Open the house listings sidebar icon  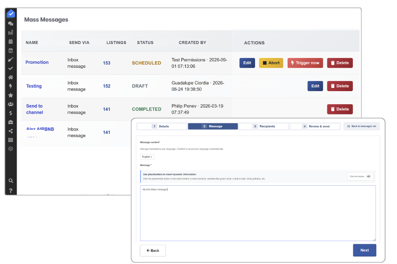11,77
